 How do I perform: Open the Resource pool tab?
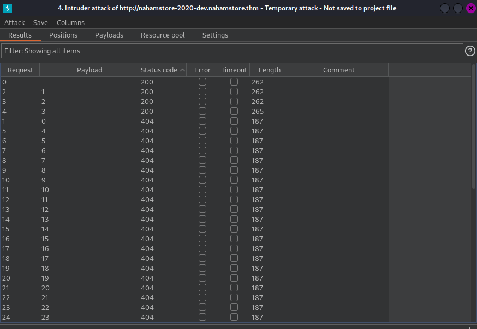[x=163, y=35]
